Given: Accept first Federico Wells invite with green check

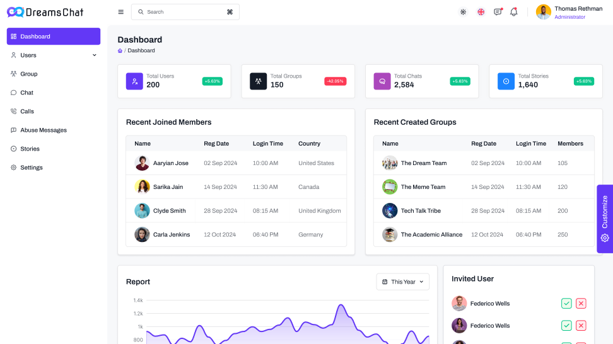Looking at the screenshot, I should coord(566,304).
